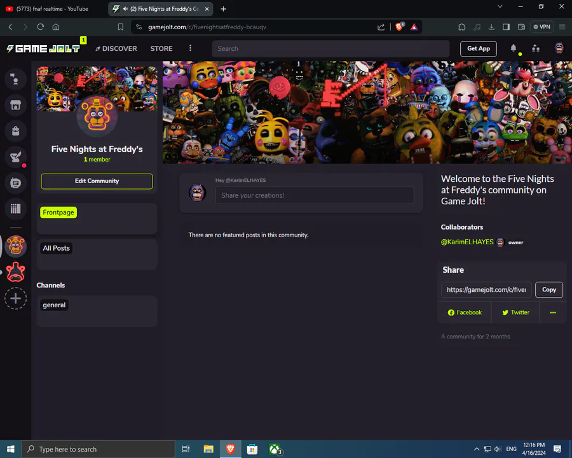Open the volume control in the system tray
572x458 pixels.
pyautogui.click(x=498, y=449)
